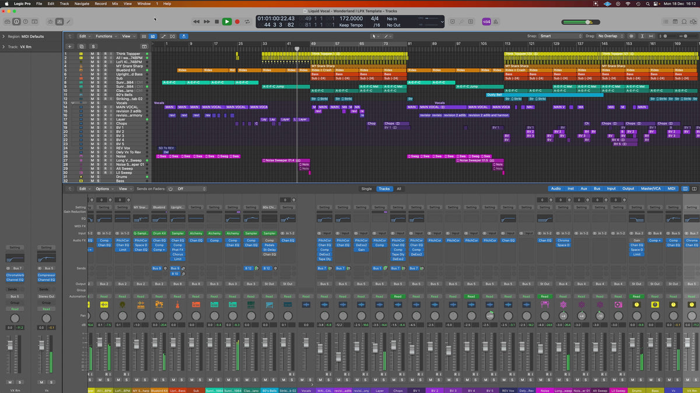This screenshot has height=393, width=700.
Task: Toggle the global Solo S button above track list
Action: [x=93, y=46]
